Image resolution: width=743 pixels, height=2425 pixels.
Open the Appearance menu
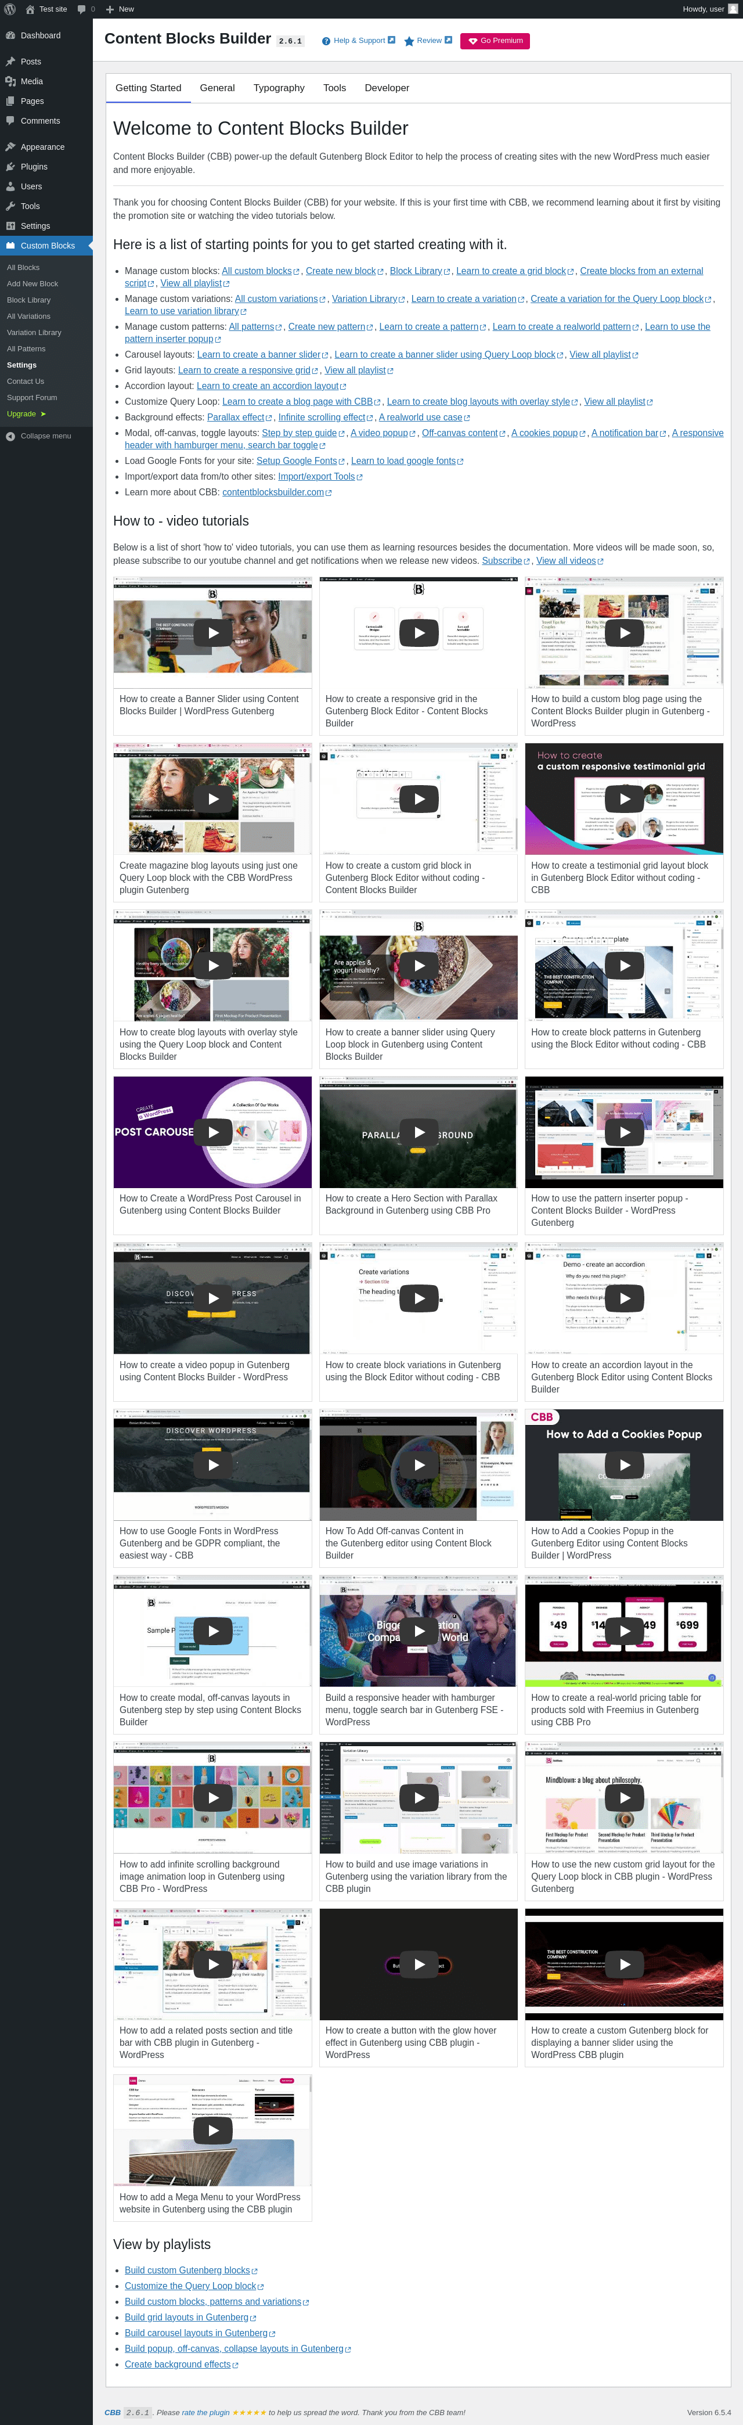(46, 147)
